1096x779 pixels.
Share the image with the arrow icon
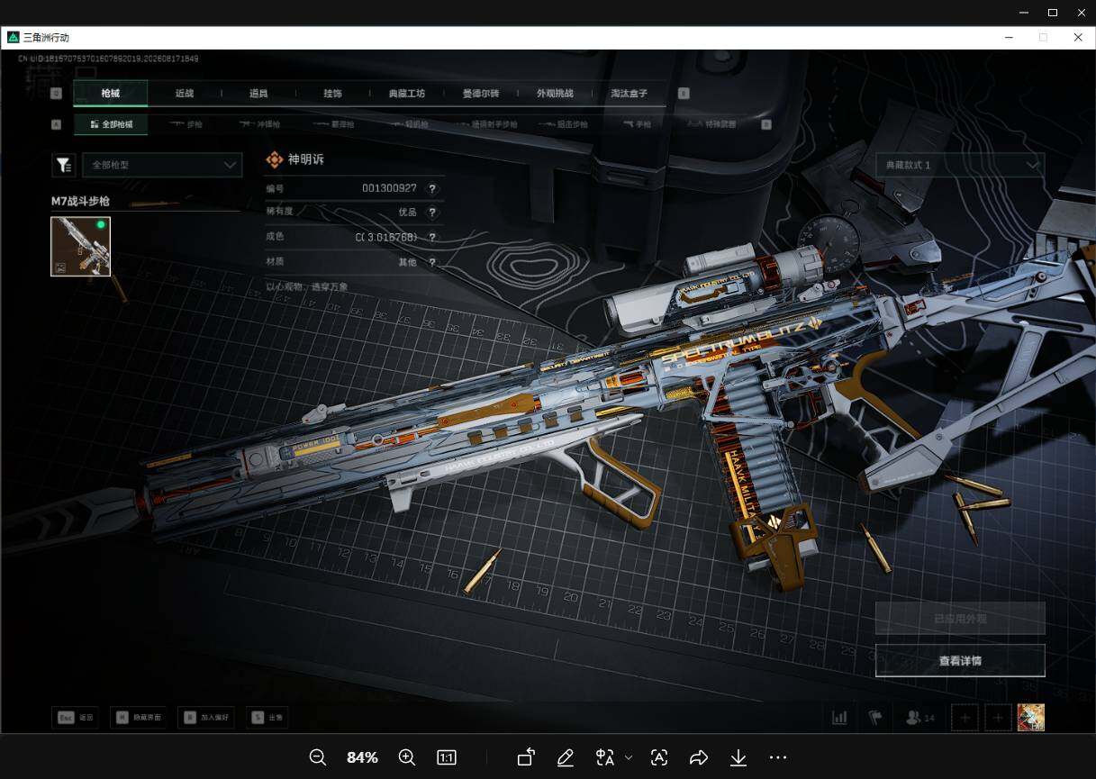tap(699, 757)
